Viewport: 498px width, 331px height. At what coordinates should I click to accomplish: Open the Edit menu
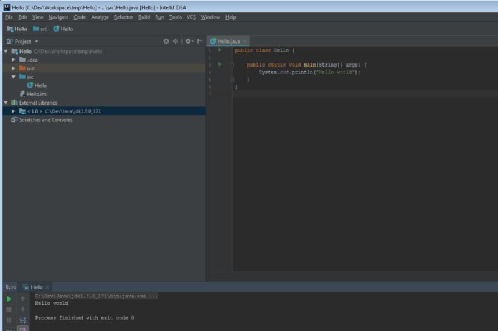click(x=22, y=17)
